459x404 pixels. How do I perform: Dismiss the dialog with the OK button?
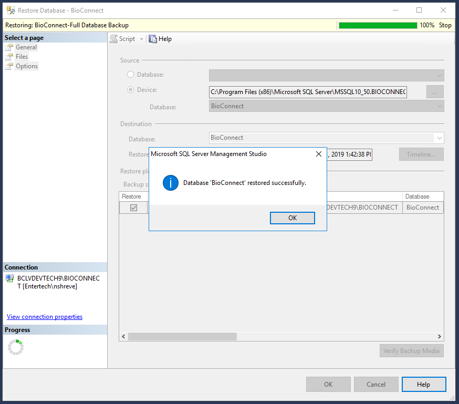click(x=292, y=217)
